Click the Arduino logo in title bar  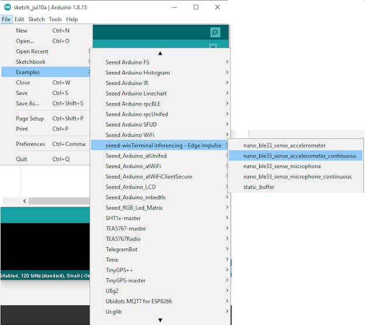click(6, 7)
